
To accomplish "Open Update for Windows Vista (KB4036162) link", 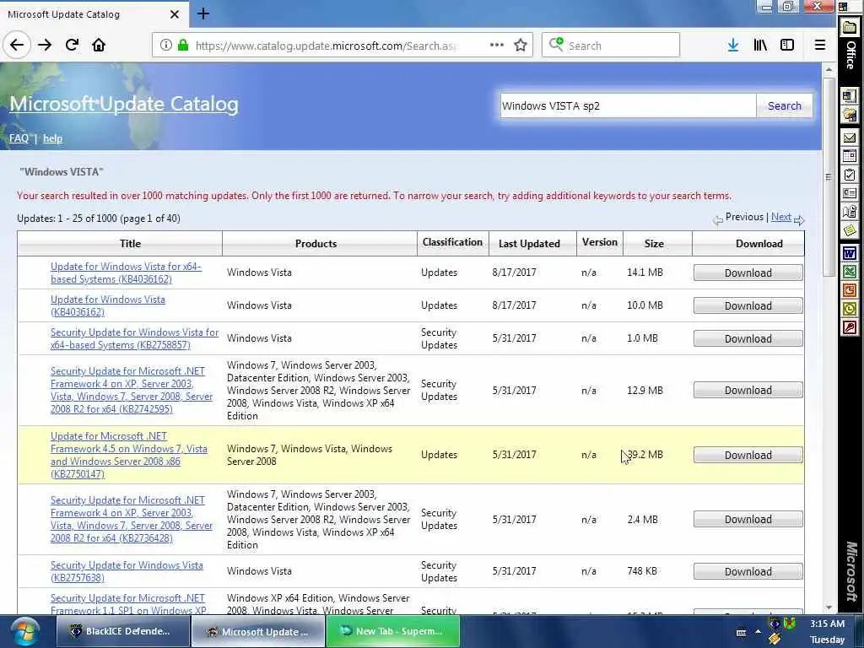I will pyautogui.click(x=107, y=305).
